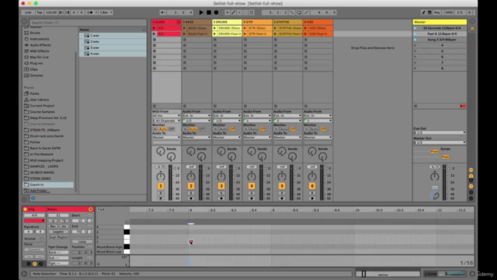Open the 1 Bar quantization dropdown
This screenshot has height=280, width=497.
(x=106, y=12)
